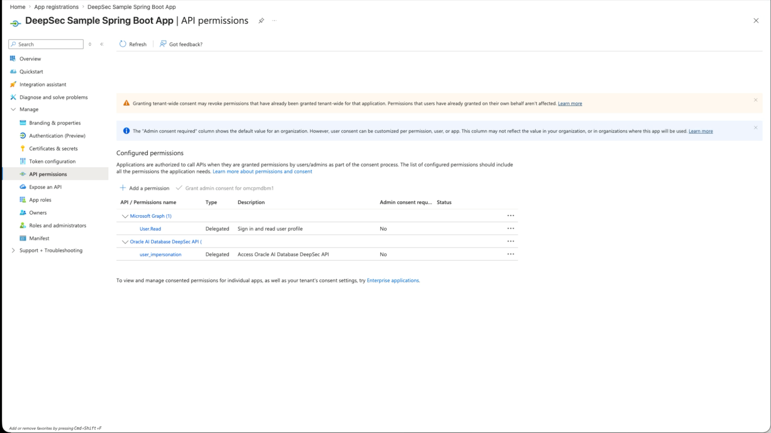
Task: Click the 'Sign in and read user profile' description
Action: click(270, 229)
